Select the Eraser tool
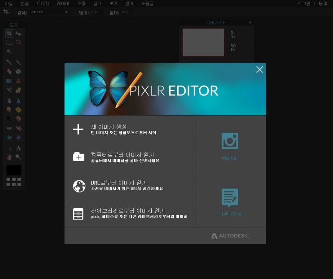The width and height of the screenshot is (333, 279). click(x=9, y=71)
